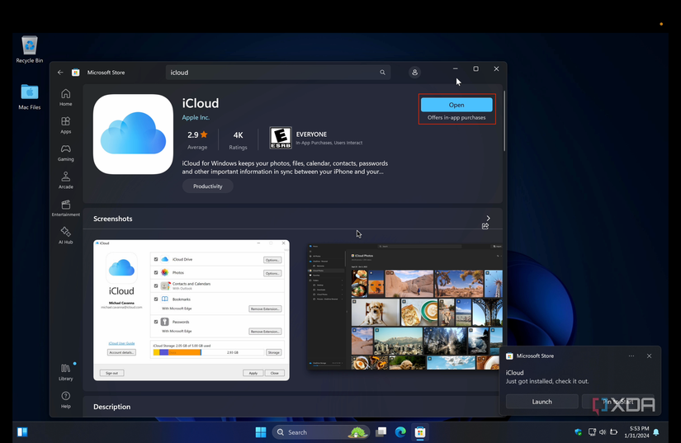Open the iCloud Photos screenshot thumbnail

pyautogui.click(x=404, y=307)
